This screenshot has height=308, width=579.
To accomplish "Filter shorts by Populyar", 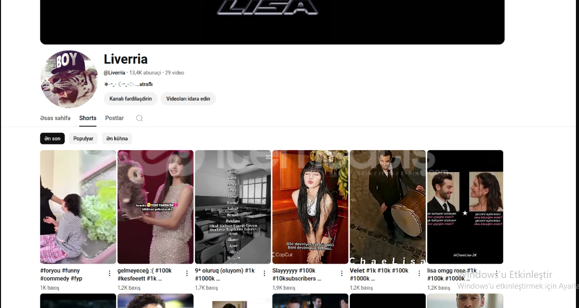I will (x=83, y=138).
